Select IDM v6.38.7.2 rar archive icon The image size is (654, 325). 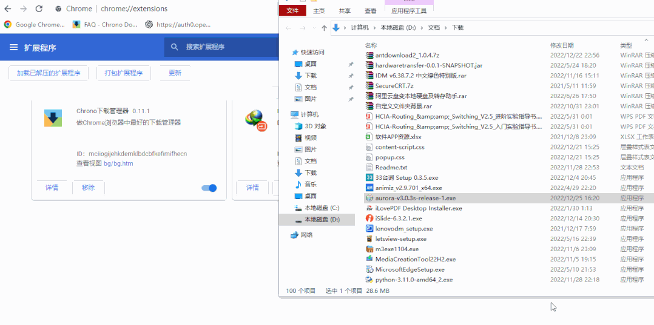point(369,75)
